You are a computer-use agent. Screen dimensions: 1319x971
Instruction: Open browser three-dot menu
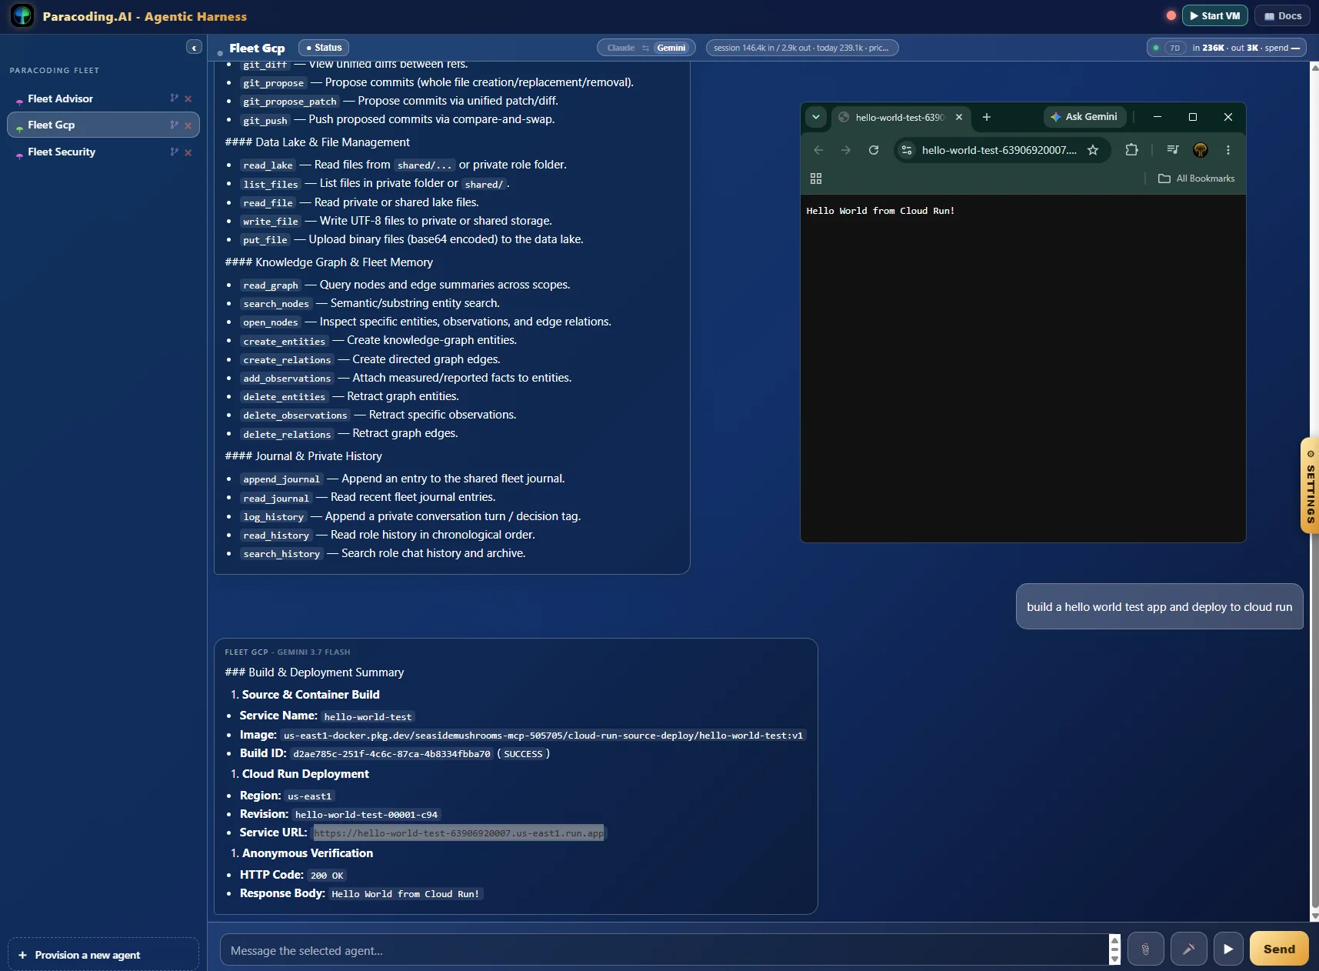tap(1228, 150)
